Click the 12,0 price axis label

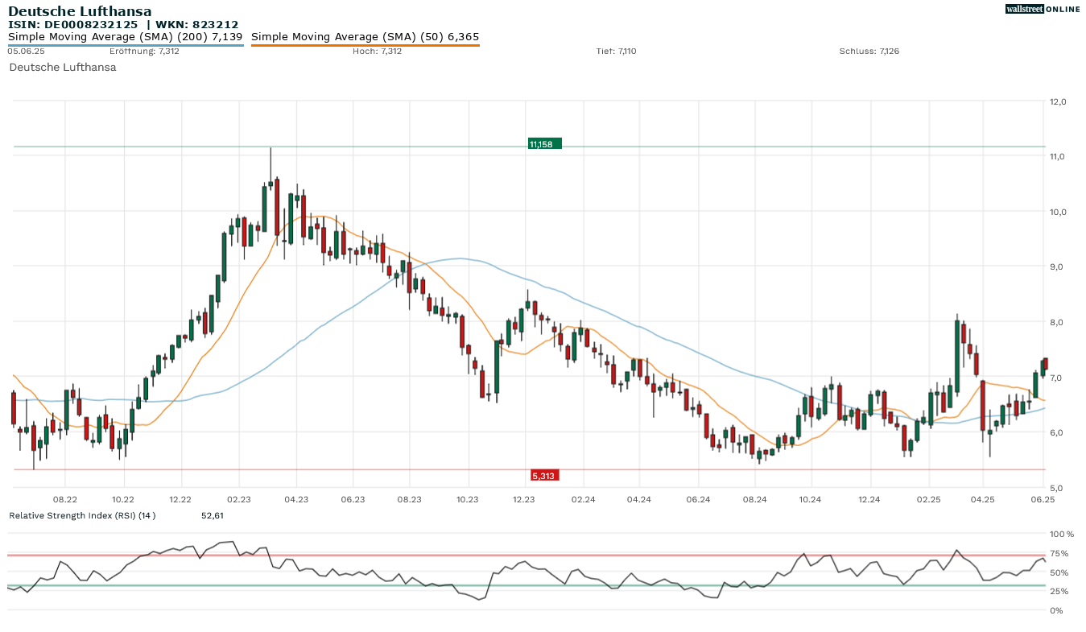[x=1057, y=102]
